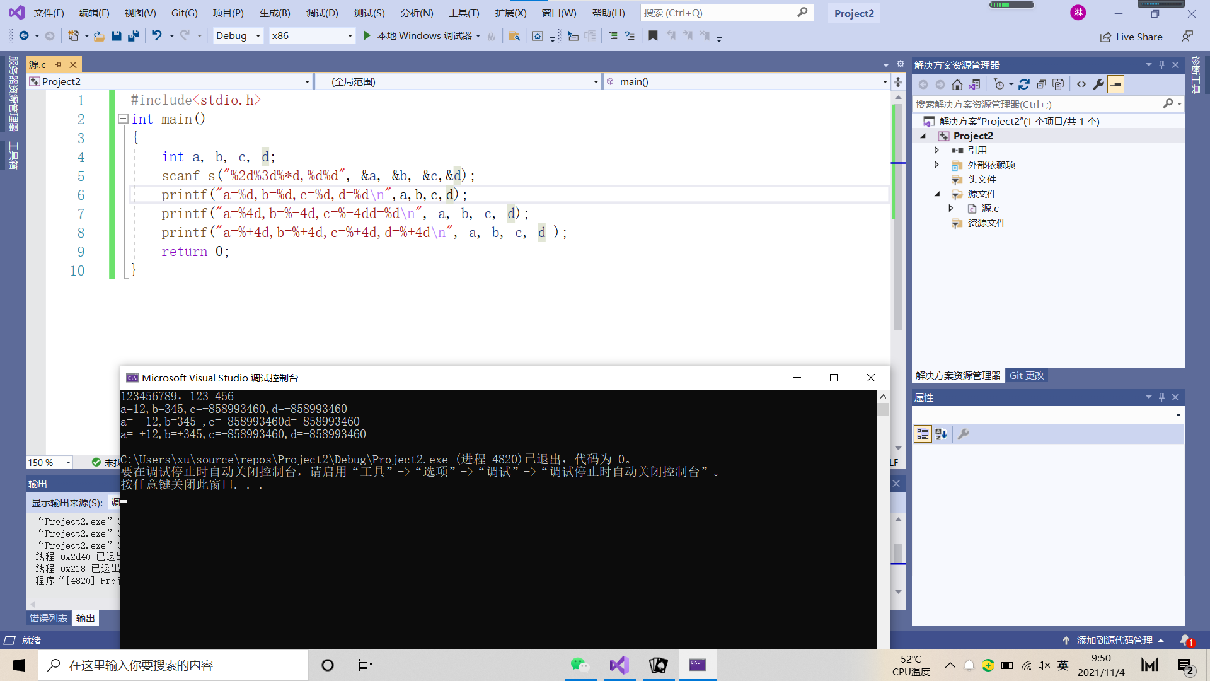Click the Sync (refresh) icon in Solution Explorer
1210x681 pixels.
(1024, 84)
